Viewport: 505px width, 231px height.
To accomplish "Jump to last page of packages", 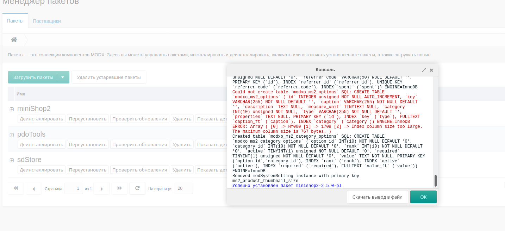I will coord(119,188).
